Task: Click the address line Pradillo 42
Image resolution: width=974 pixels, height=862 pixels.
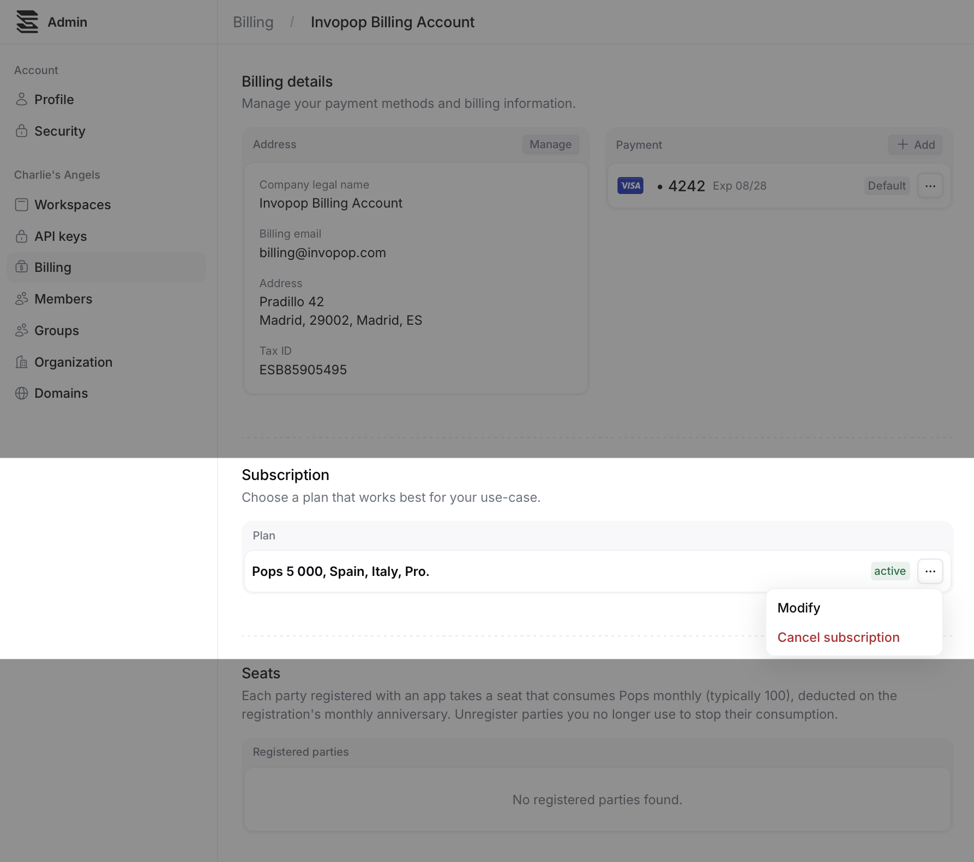Action: 291,302
